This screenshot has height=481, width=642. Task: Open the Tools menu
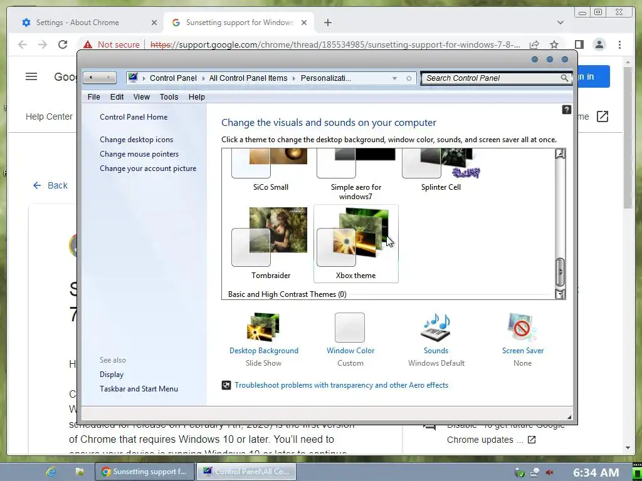pos(169,97)
